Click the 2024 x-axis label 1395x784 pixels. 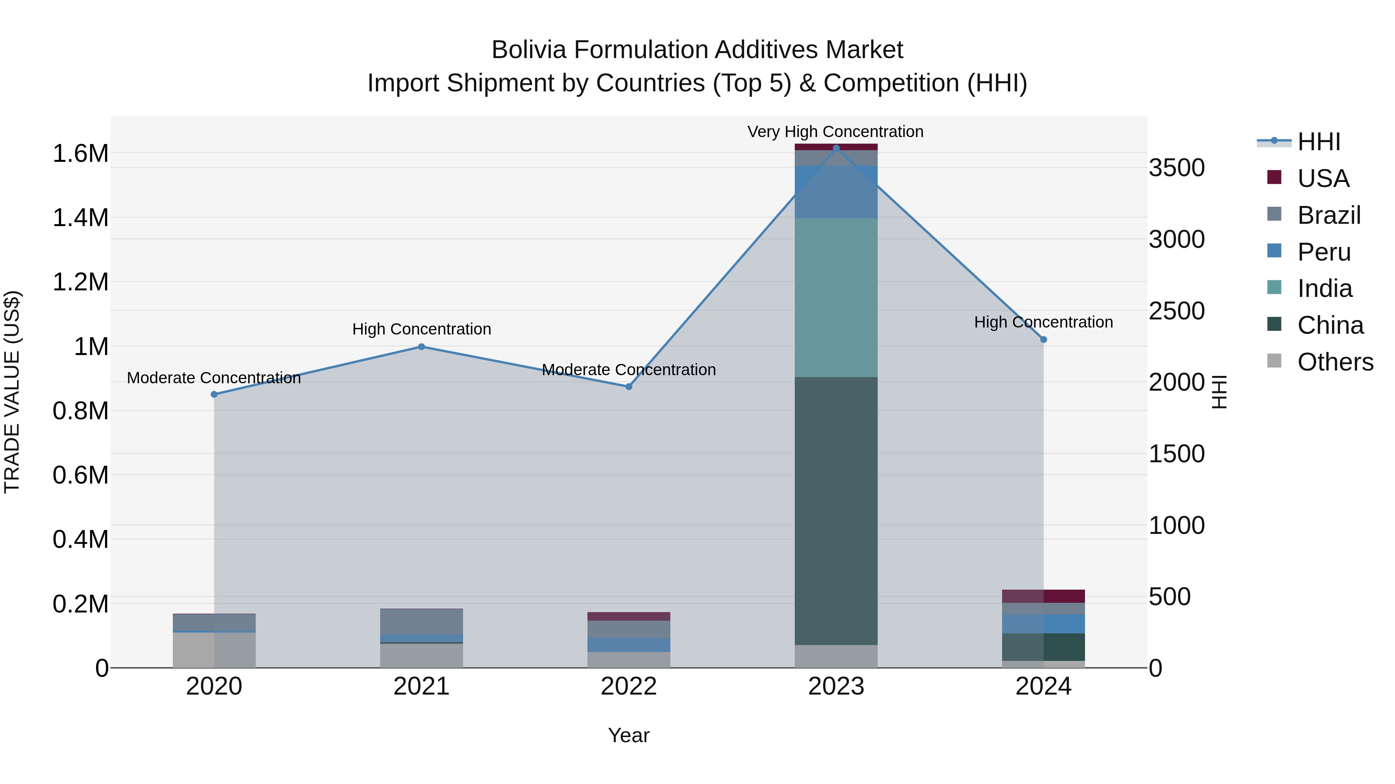(x=1044, y=686)
